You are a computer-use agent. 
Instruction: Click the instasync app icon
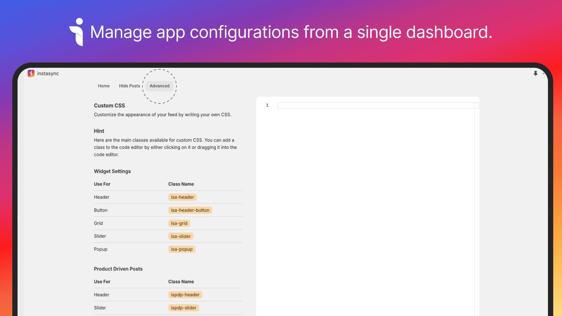point(31,73)
